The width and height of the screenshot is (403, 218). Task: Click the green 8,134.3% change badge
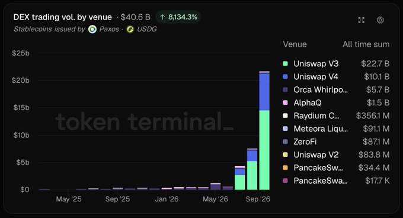178,17
